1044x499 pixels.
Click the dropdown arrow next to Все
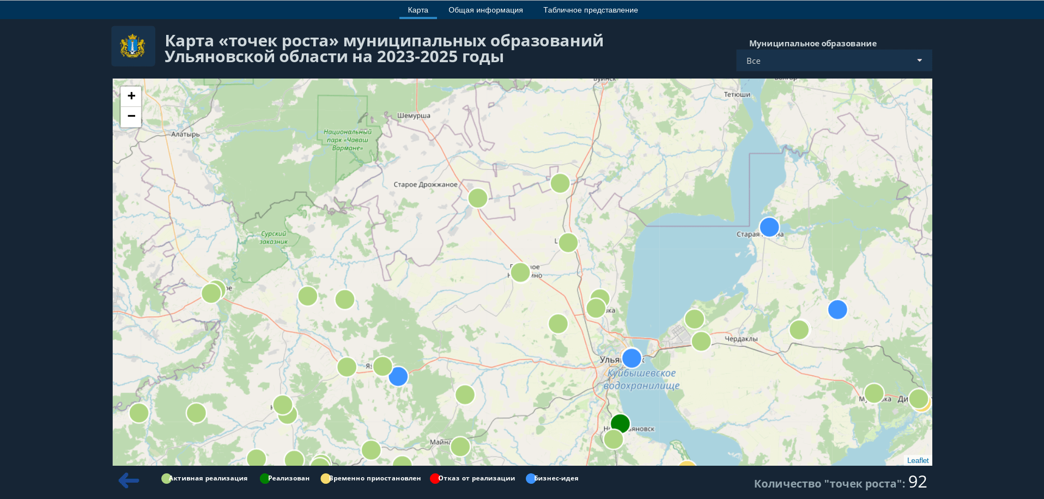919,61
